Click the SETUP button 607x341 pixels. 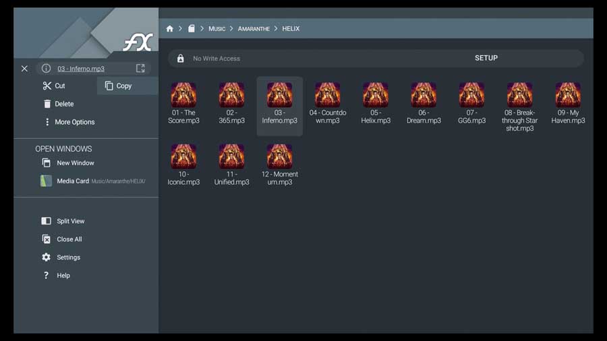(x=486, y=58)
